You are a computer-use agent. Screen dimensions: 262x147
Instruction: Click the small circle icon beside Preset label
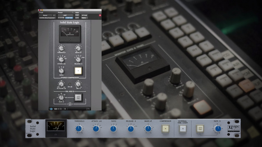73,13
